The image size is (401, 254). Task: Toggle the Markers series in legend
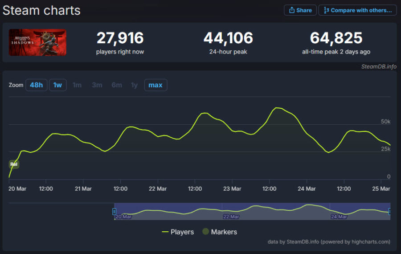[220, 232]
